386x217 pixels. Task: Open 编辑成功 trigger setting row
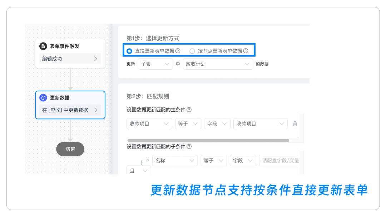(70, 59)
